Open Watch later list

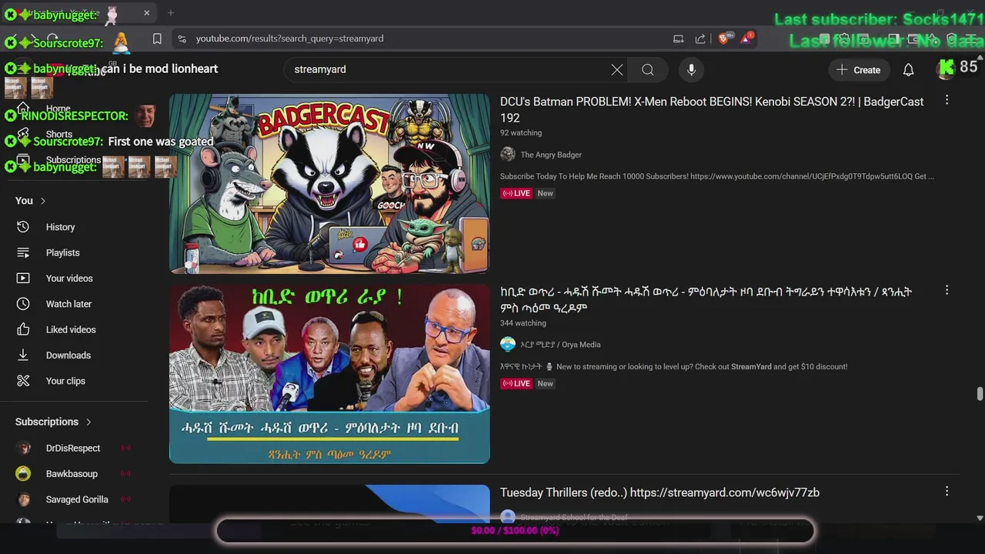point(68,304)
